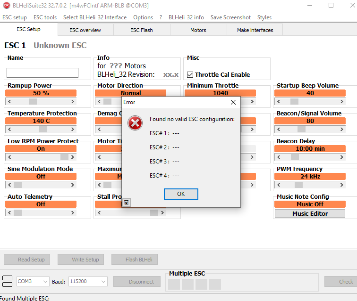
Task: Open the Styles menu
Action: click(264, 17)
